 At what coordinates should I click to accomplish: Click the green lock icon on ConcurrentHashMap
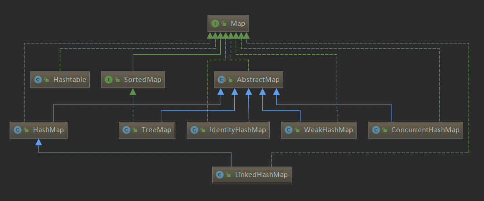(384, 130)
